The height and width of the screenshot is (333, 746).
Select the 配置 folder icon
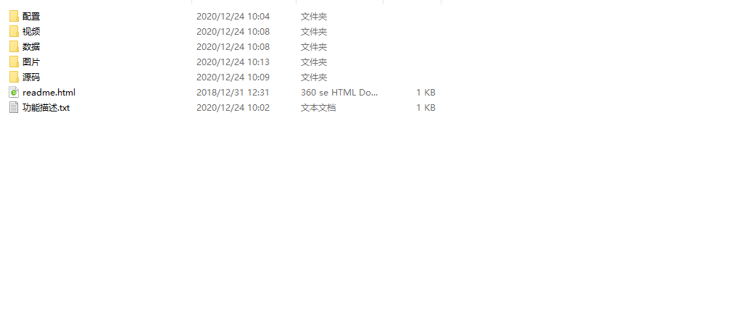tap(14, 16)
